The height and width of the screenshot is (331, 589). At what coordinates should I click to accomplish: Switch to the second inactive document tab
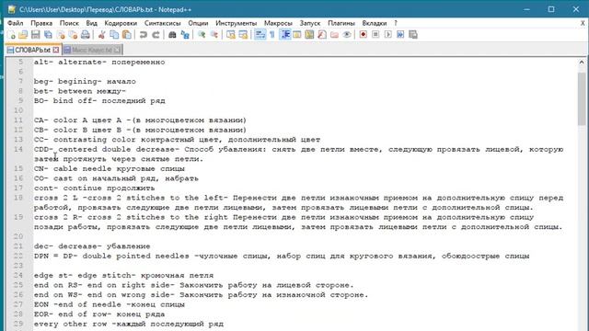(x=92, y=50)
